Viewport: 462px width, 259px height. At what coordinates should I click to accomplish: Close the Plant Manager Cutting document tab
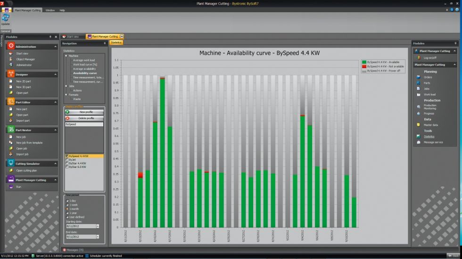coord(122,37)
